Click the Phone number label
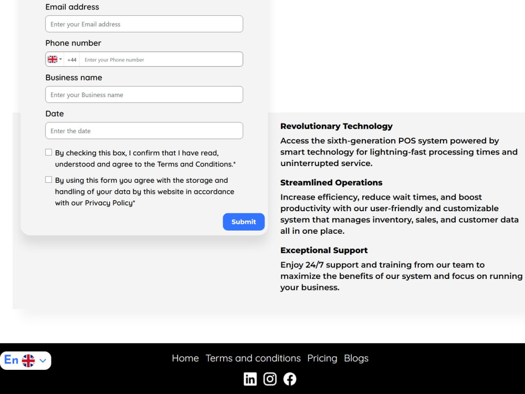Viewport: 525px width, 394px height. (73, 43)
